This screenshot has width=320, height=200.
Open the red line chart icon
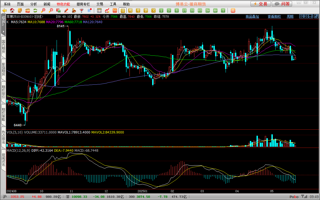tap(107, 10)
